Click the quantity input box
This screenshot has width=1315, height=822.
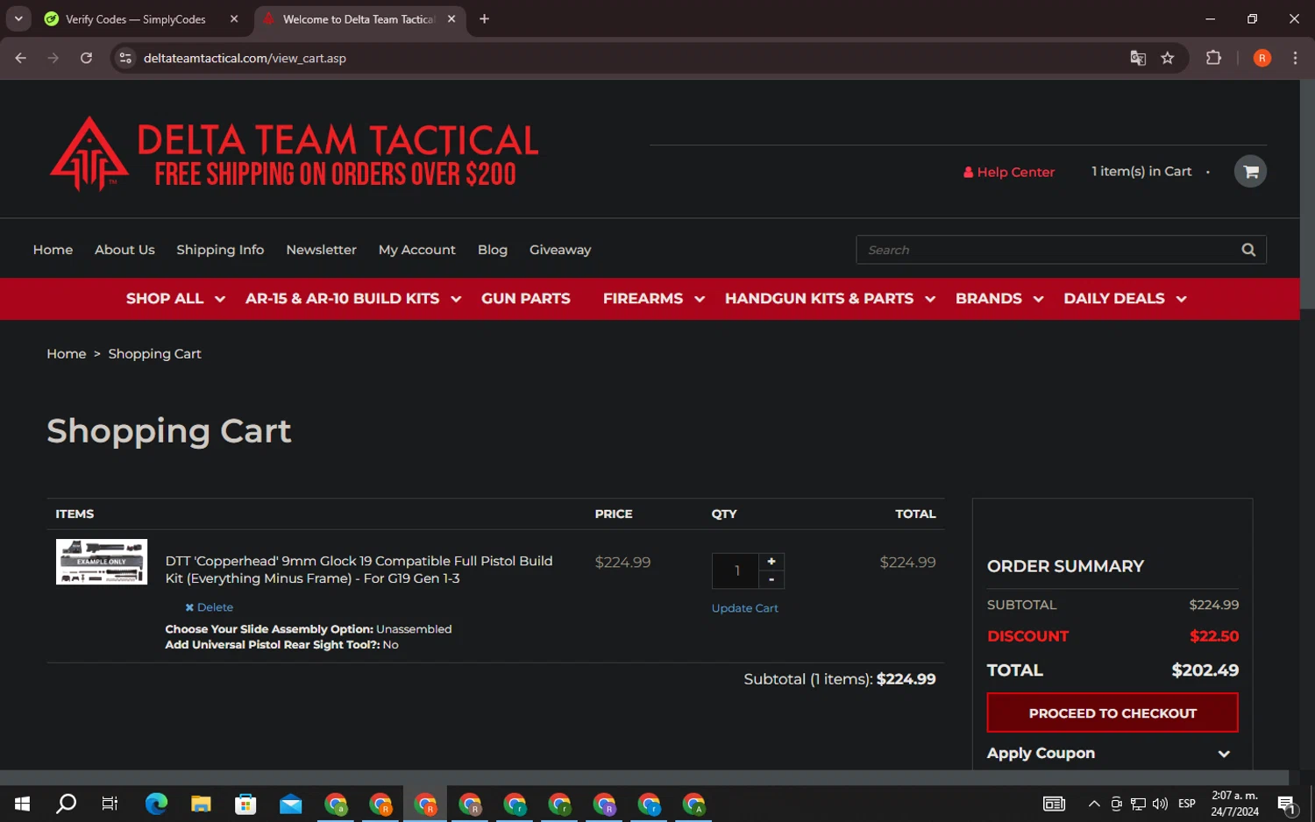point(736,570)
